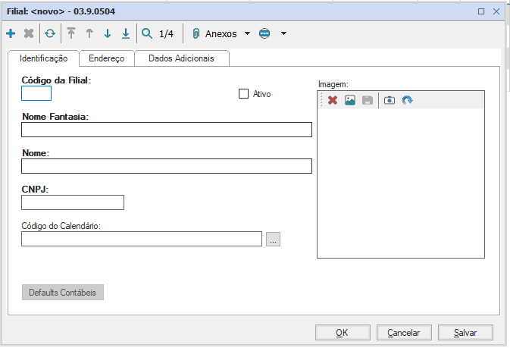Confirm with the OK button

tap(342, 332)
